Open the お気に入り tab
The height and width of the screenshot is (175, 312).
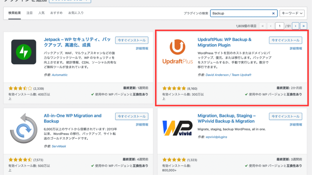click(x=76, y=13)
